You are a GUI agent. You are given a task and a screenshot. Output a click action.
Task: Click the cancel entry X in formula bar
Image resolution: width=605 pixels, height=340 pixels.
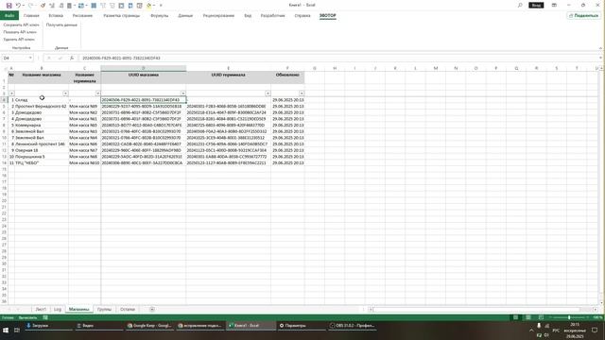(x=49, y=58)
